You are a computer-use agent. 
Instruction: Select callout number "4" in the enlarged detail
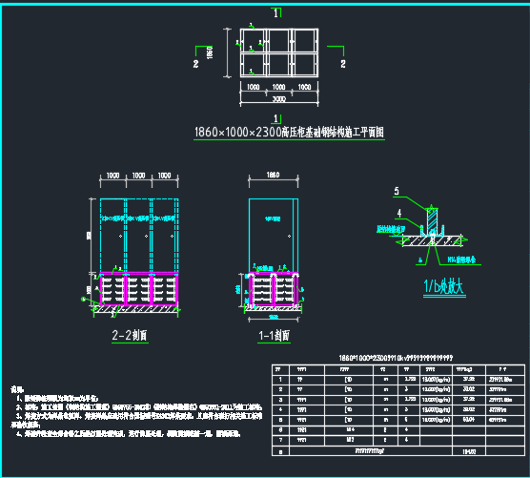(x=399, y=213)
